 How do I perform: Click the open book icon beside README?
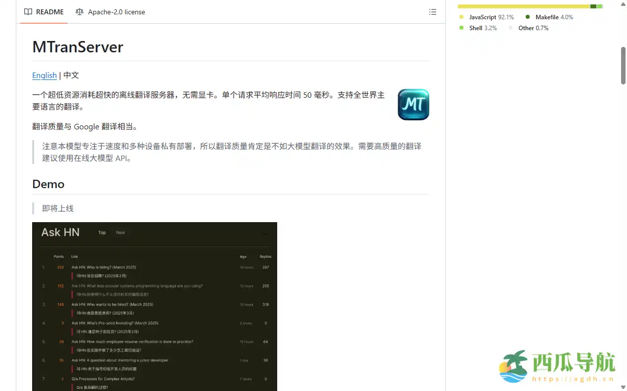(x=28, y=12)
